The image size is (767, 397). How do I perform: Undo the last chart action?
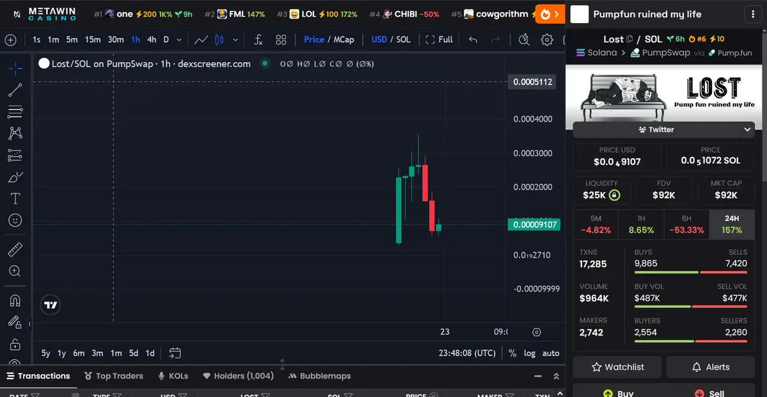473,40
